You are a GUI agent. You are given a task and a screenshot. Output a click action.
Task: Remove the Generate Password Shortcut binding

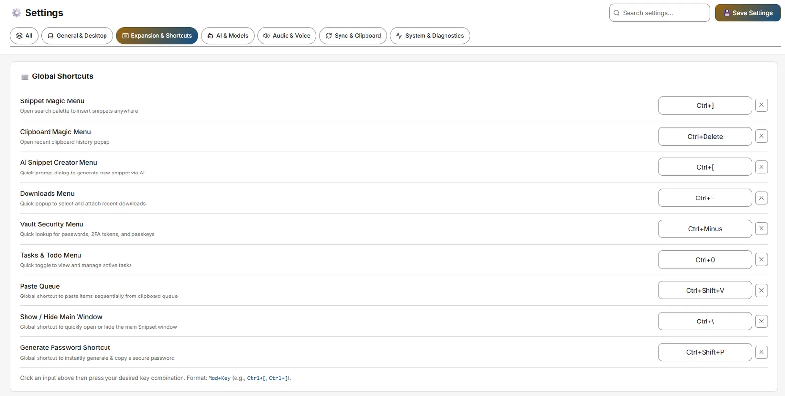761,352
